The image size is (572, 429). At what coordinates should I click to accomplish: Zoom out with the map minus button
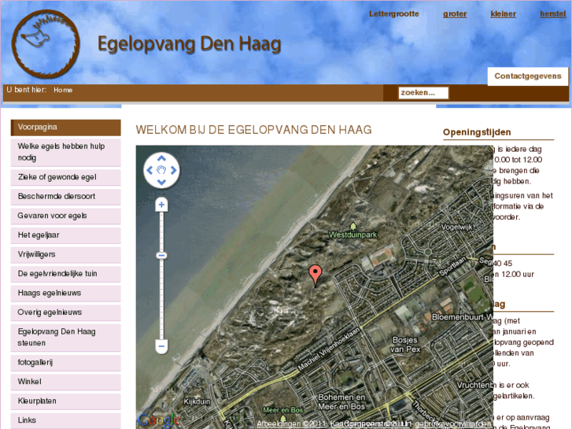161,346
